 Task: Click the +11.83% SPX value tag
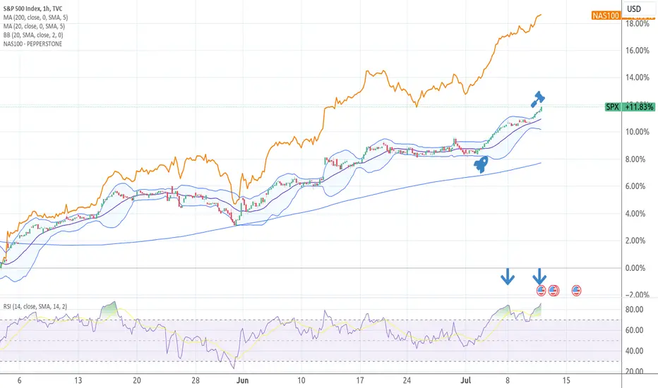pos(639,107)
